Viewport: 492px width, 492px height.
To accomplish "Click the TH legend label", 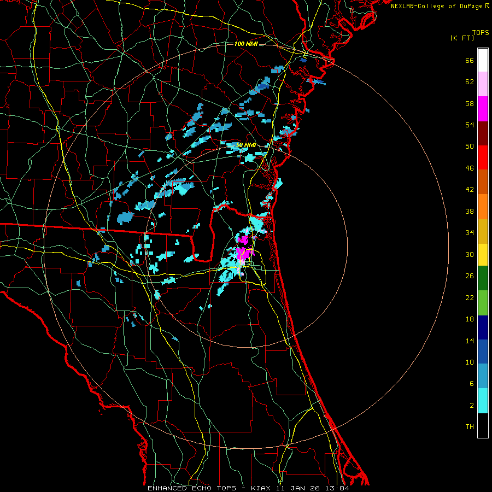I will tap(470, 427).
